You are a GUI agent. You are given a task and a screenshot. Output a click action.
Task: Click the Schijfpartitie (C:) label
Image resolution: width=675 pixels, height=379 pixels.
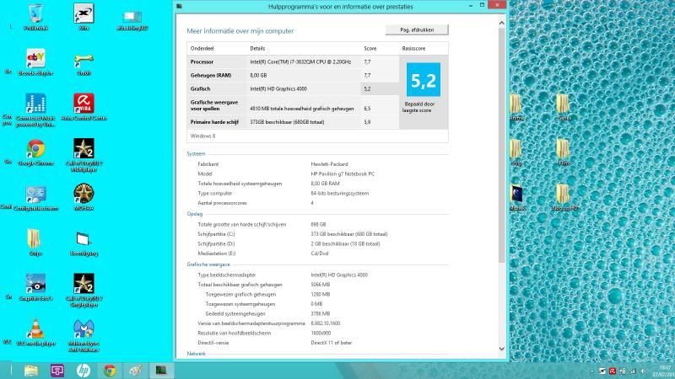pos(216,234)
